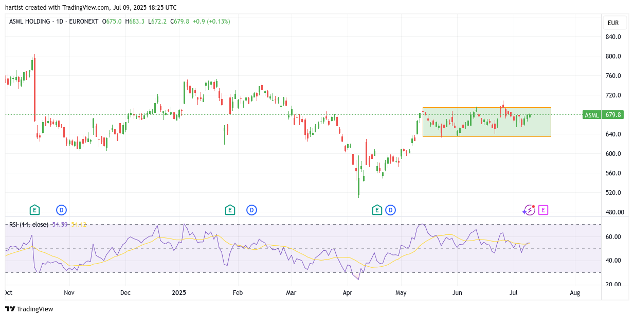This screenshot has width=634, height=318.
Task: Click the 760.0 price axis label
Action: [613, 76]
